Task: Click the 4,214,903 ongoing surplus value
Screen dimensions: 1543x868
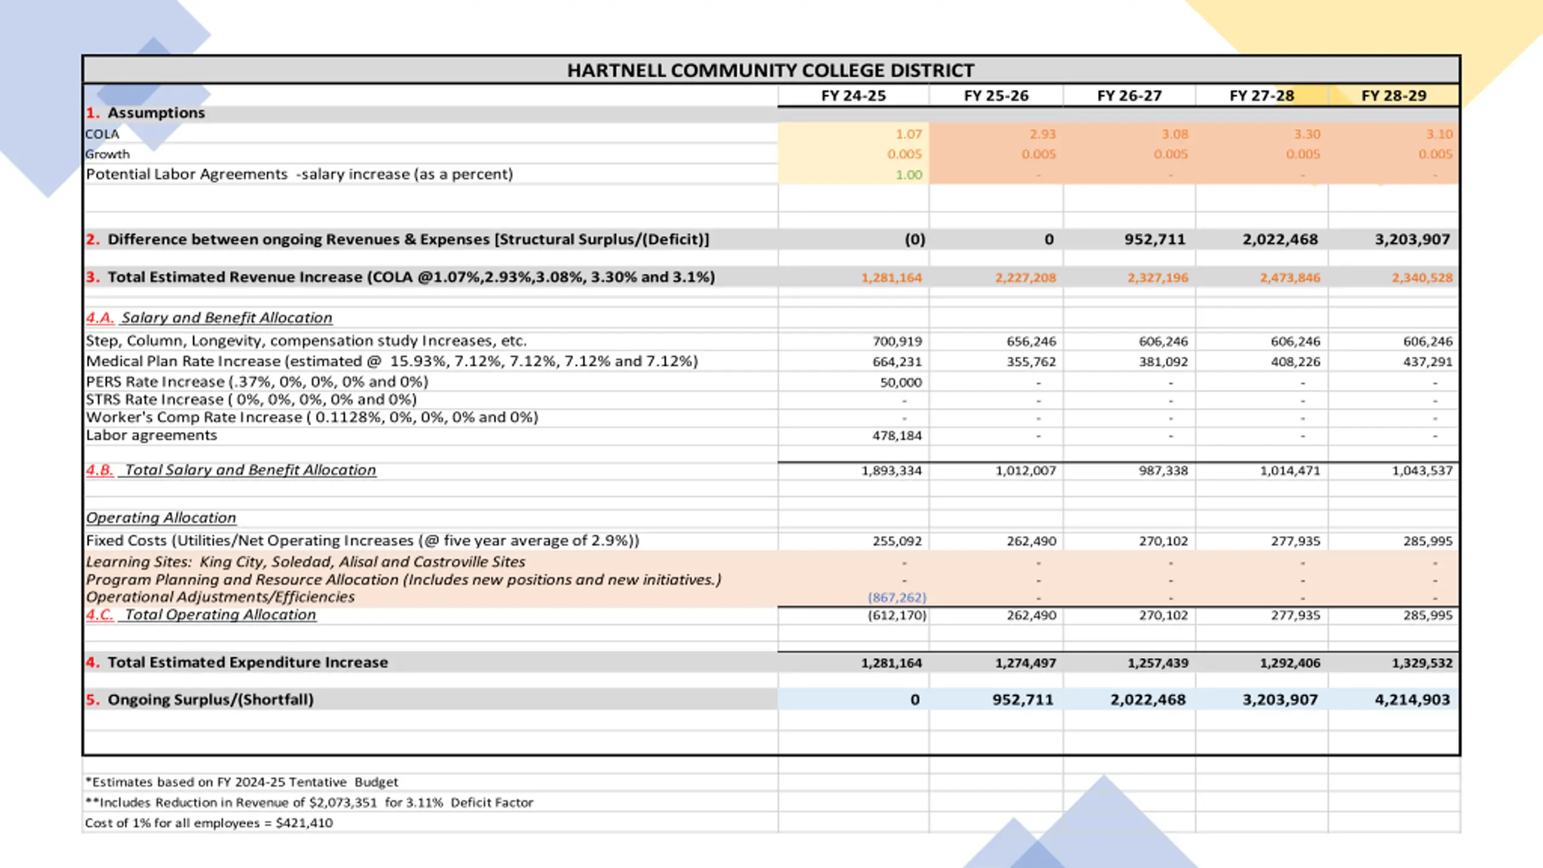Action: pyautogui.click(x=1412, y=700)
